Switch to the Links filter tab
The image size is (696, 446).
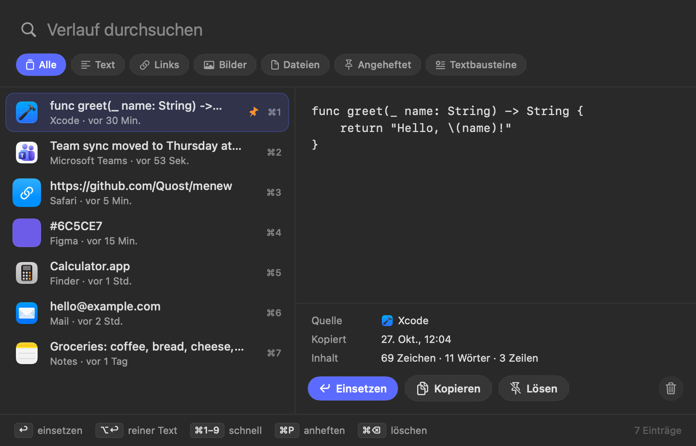(159, 65)
